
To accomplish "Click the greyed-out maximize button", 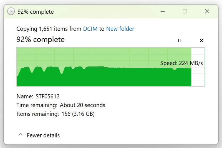I will (x=185, y=11).
